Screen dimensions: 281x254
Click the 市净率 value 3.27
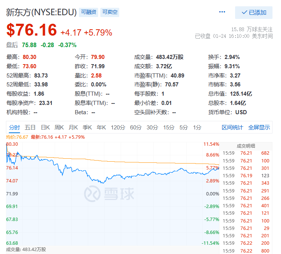click(x=235, y=76)
